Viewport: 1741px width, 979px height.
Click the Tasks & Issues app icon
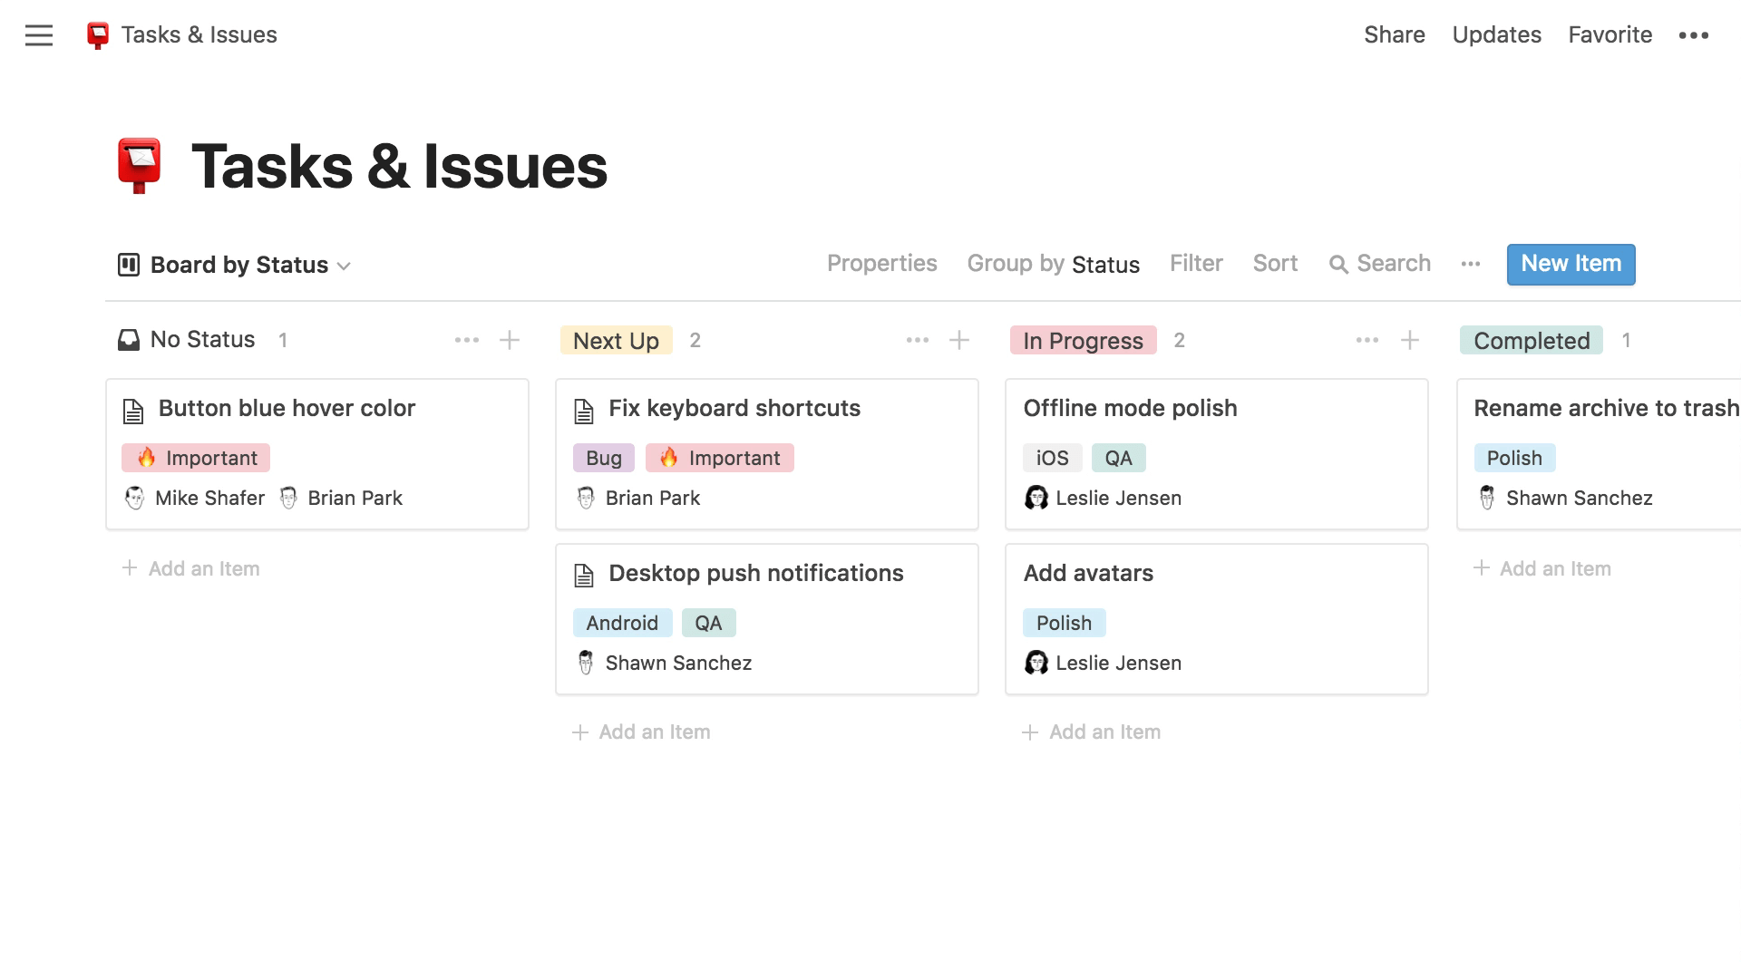pyautogui.click(x=97, y=34)
